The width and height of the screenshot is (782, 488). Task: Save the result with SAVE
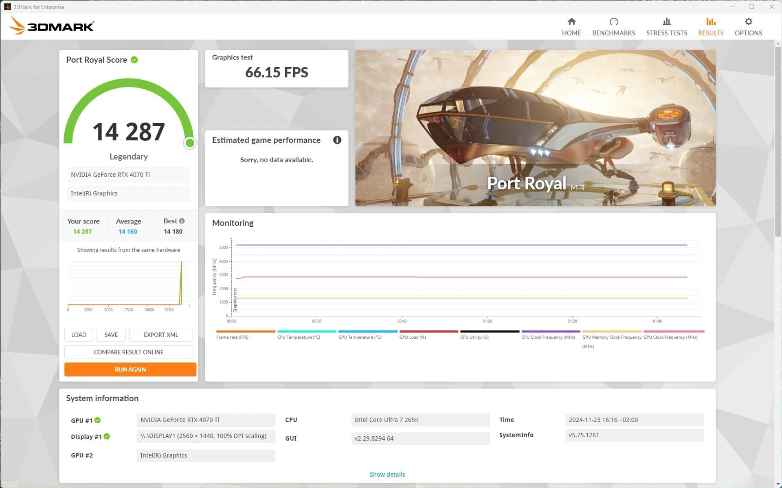click(x=111, y=335)
